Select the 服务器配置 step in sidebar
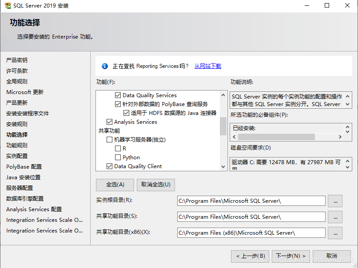 coord(20,188)
